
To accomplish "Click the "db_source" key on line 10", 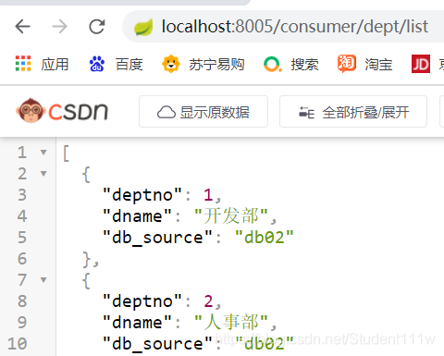I will [x=157, y=344].
